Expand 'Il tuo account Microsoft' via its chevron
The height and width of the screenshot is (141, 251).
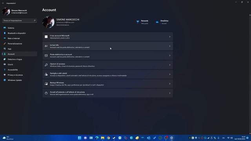170,37
